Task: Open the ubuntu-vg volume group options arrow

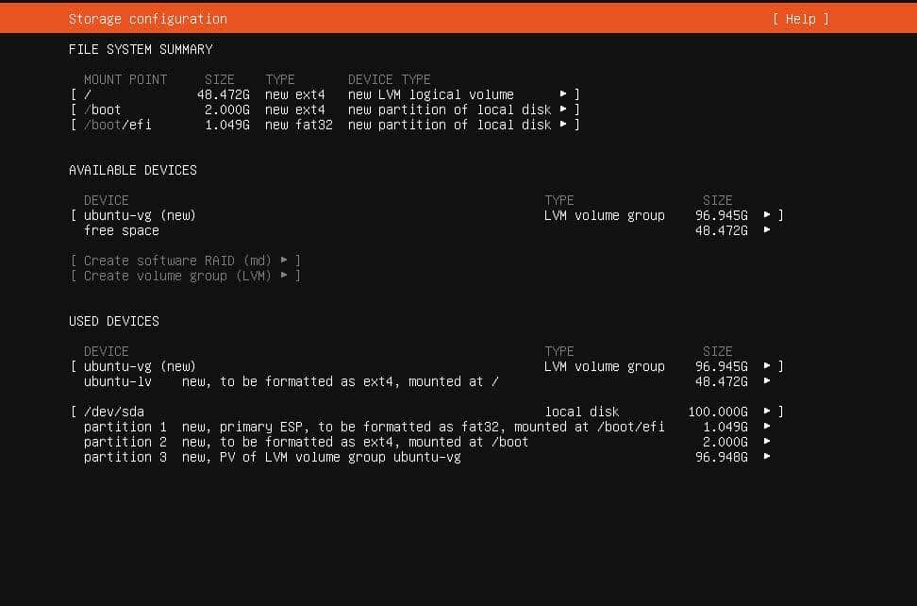Action: click(x=768, y=215)
